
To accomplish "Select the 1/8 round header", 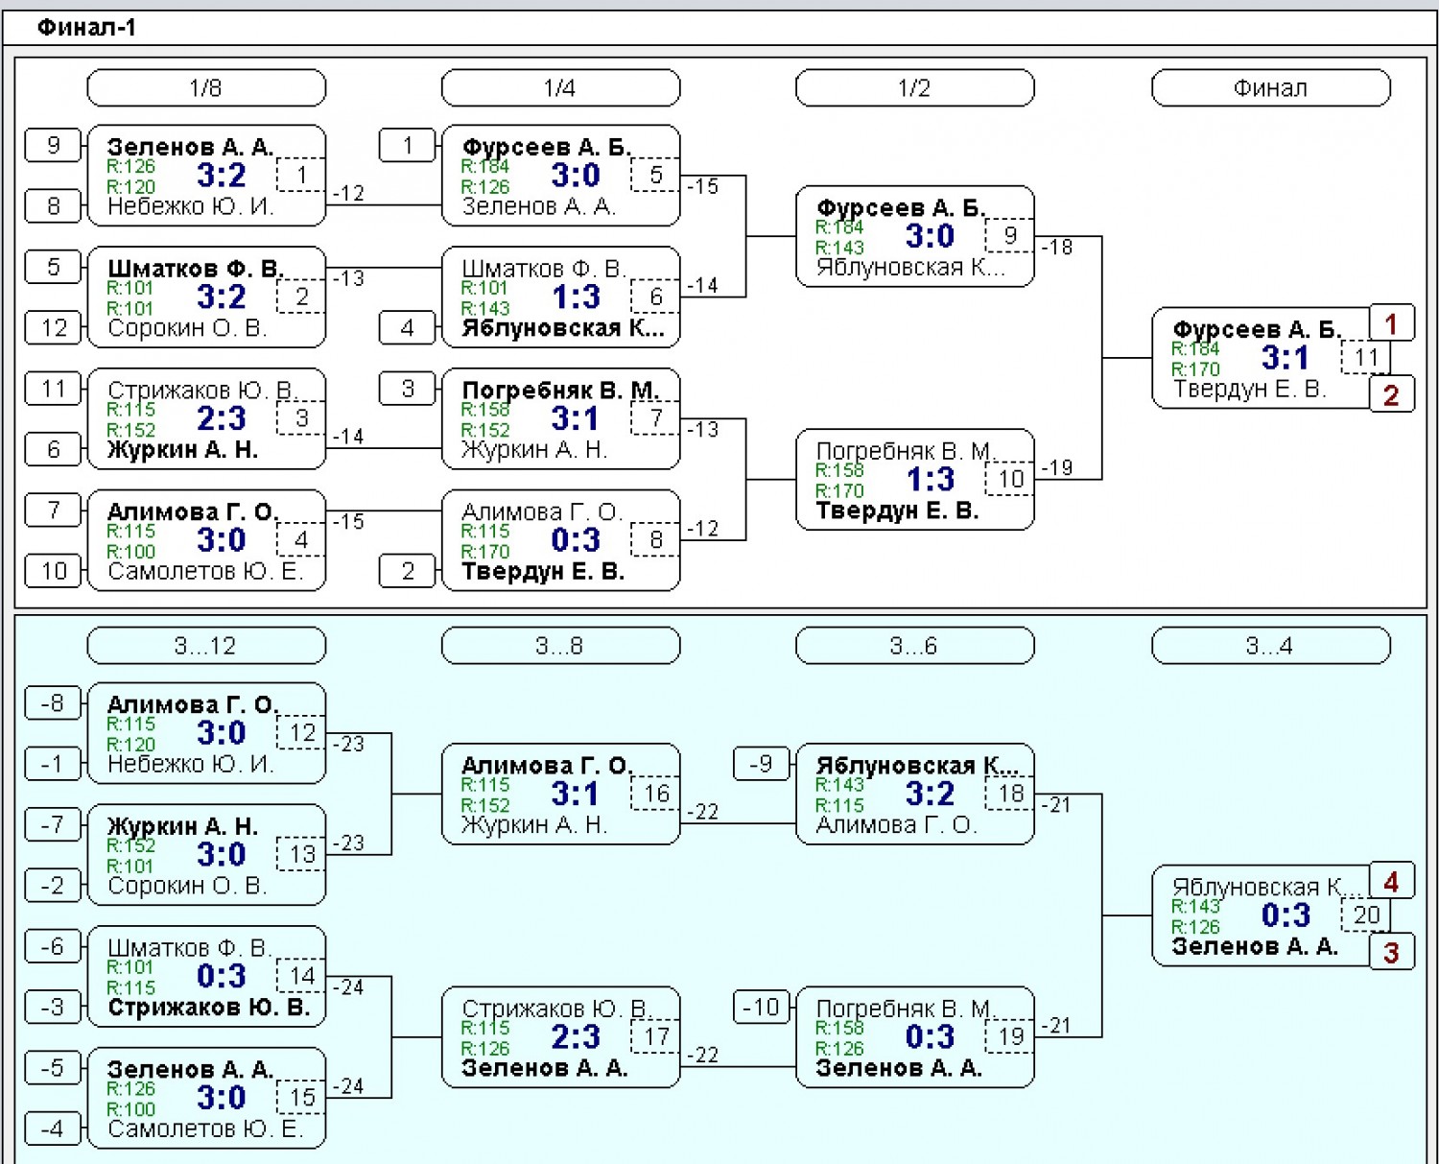I will tap(206, 88).
